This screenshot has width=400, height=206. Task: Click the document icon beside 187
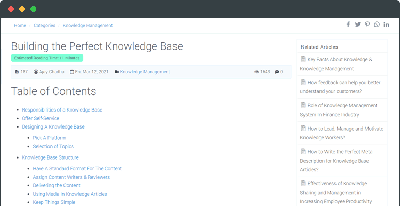click(x=17, y=72)
